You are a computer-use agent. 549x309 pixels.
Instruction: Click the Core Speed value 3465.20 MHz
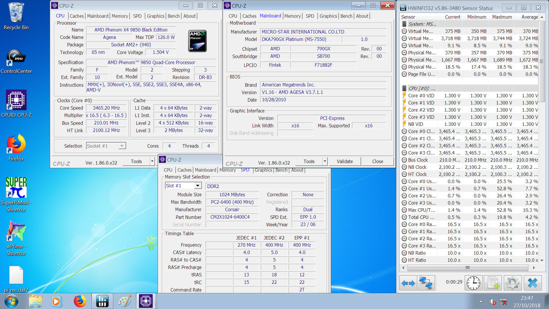tap(106, 108)
